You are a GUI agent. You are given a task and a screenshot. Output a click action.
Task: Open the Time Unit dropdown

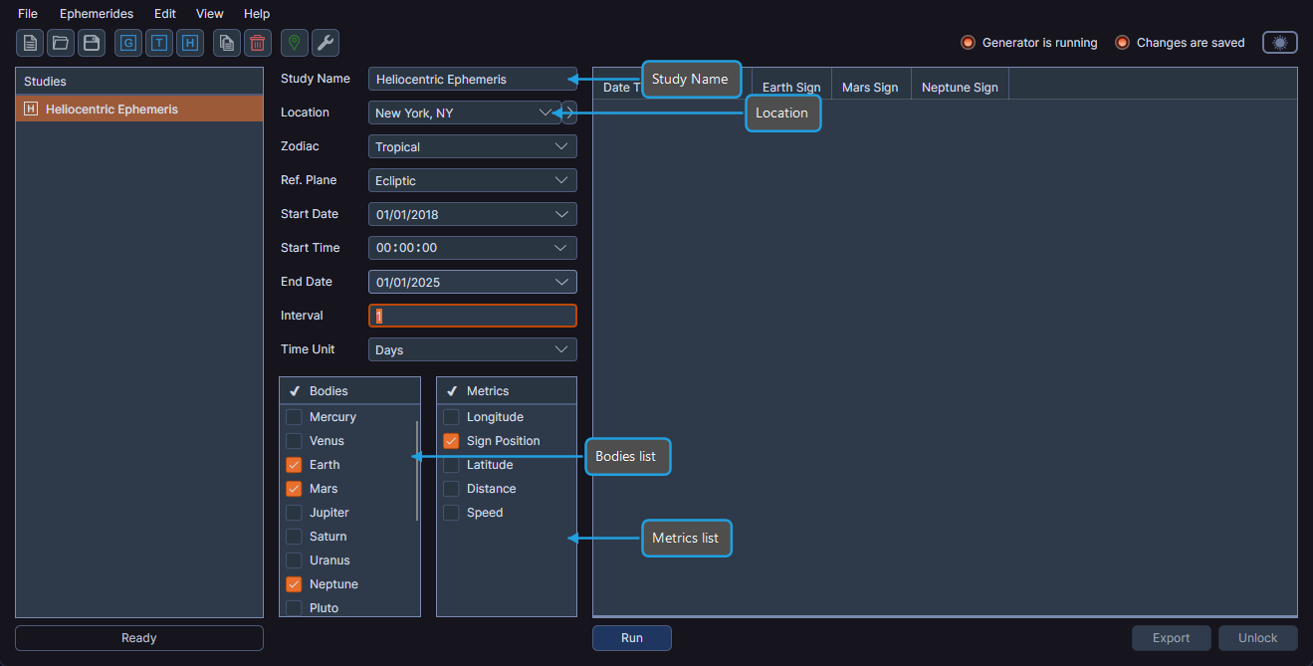[x=472, y=349]
